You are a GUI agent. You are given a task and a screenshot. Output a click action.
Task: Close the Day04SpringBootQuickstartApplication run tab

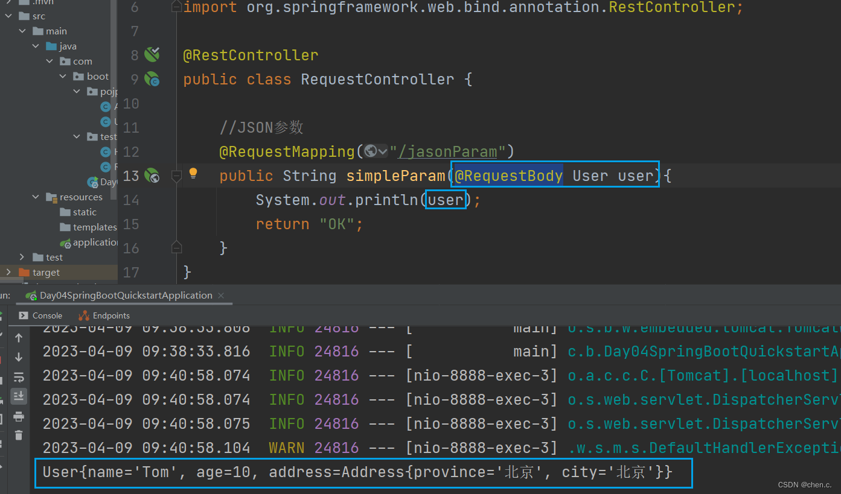221,296
